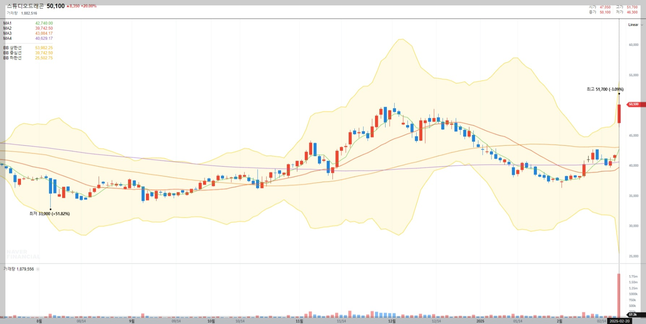Click the 30,000 price axis label
Viewport: 646px width, 324px height.
click(x=634, y=226)
